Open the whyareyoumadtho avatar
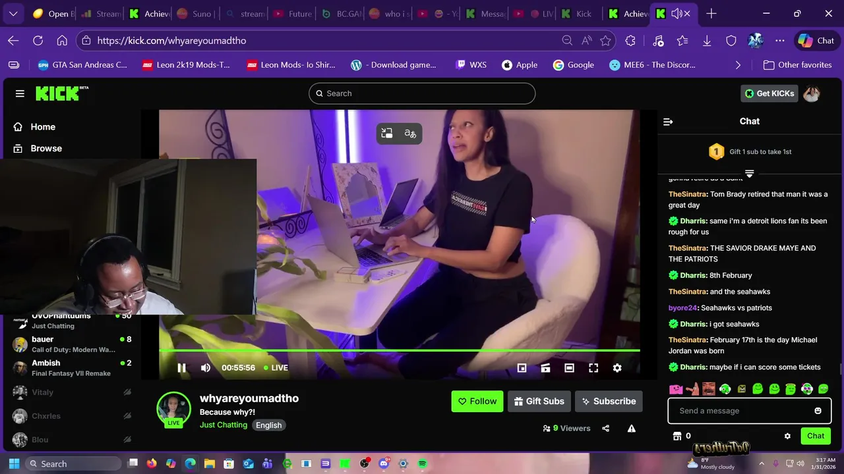The width and height of the screenshot is (844, 474). [x=173, y=409]
